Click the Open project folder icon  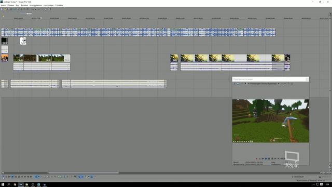coord(5,9)
